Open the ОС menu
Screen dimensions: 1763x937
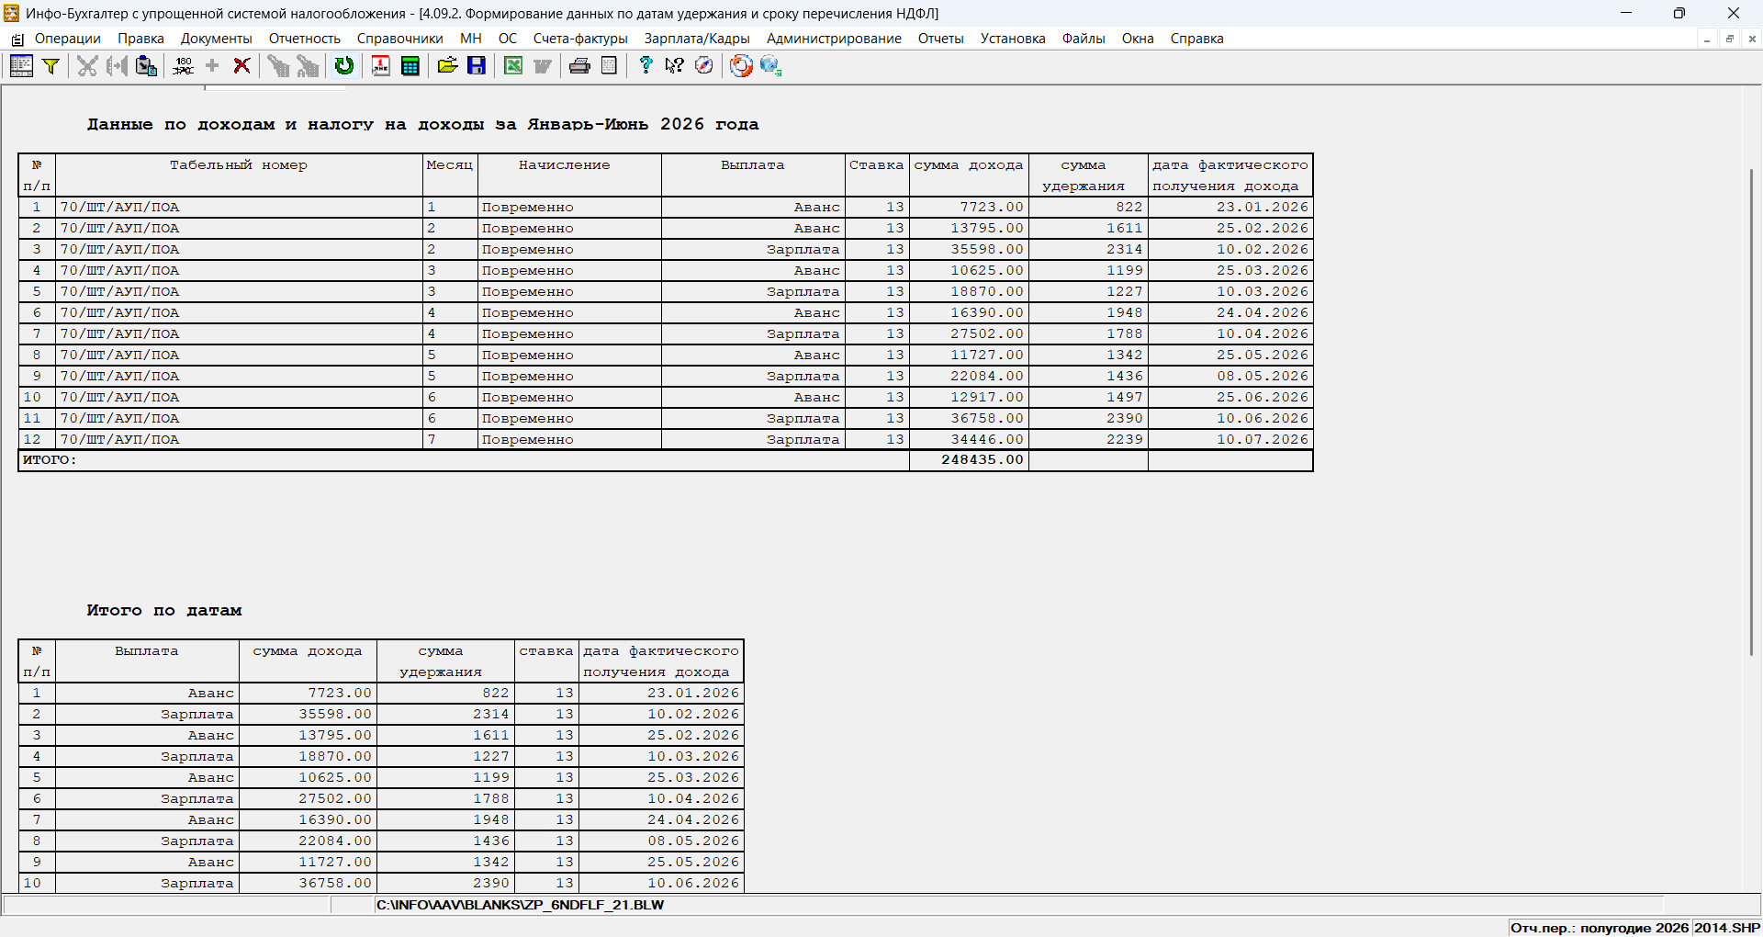pyautogui.click(x=508, y=39)
